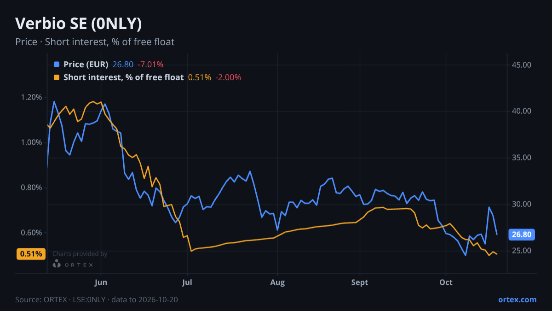This screenshot has width=552, height=311.
Task: Select the Verbio SE (0NLY) chart title
Action: pos(79,23)
